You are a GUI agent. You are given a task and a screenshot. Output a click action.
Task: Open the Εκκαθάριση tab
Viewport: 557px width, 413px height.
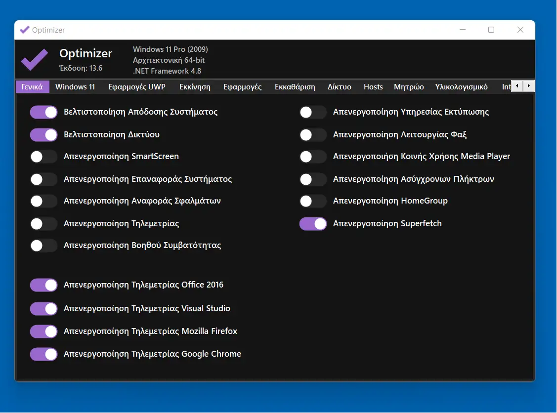pyautogui.click(x=295, y=86)
